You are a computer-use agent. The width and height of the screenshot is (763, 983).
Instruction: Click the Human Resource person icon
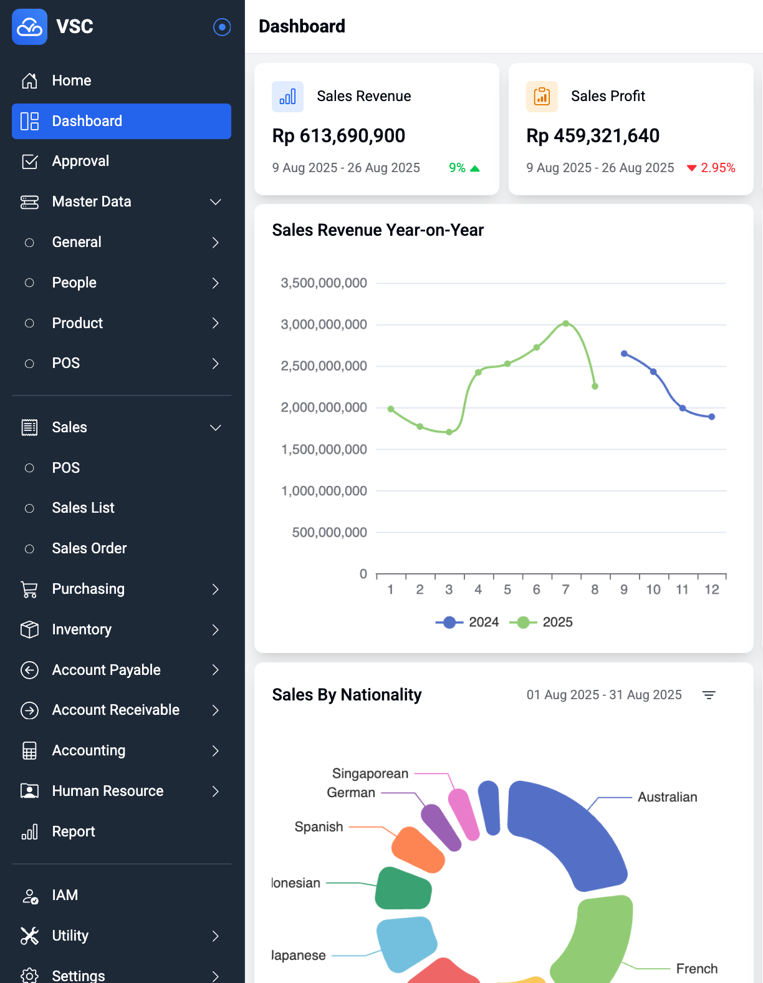[x=29, y=791]
